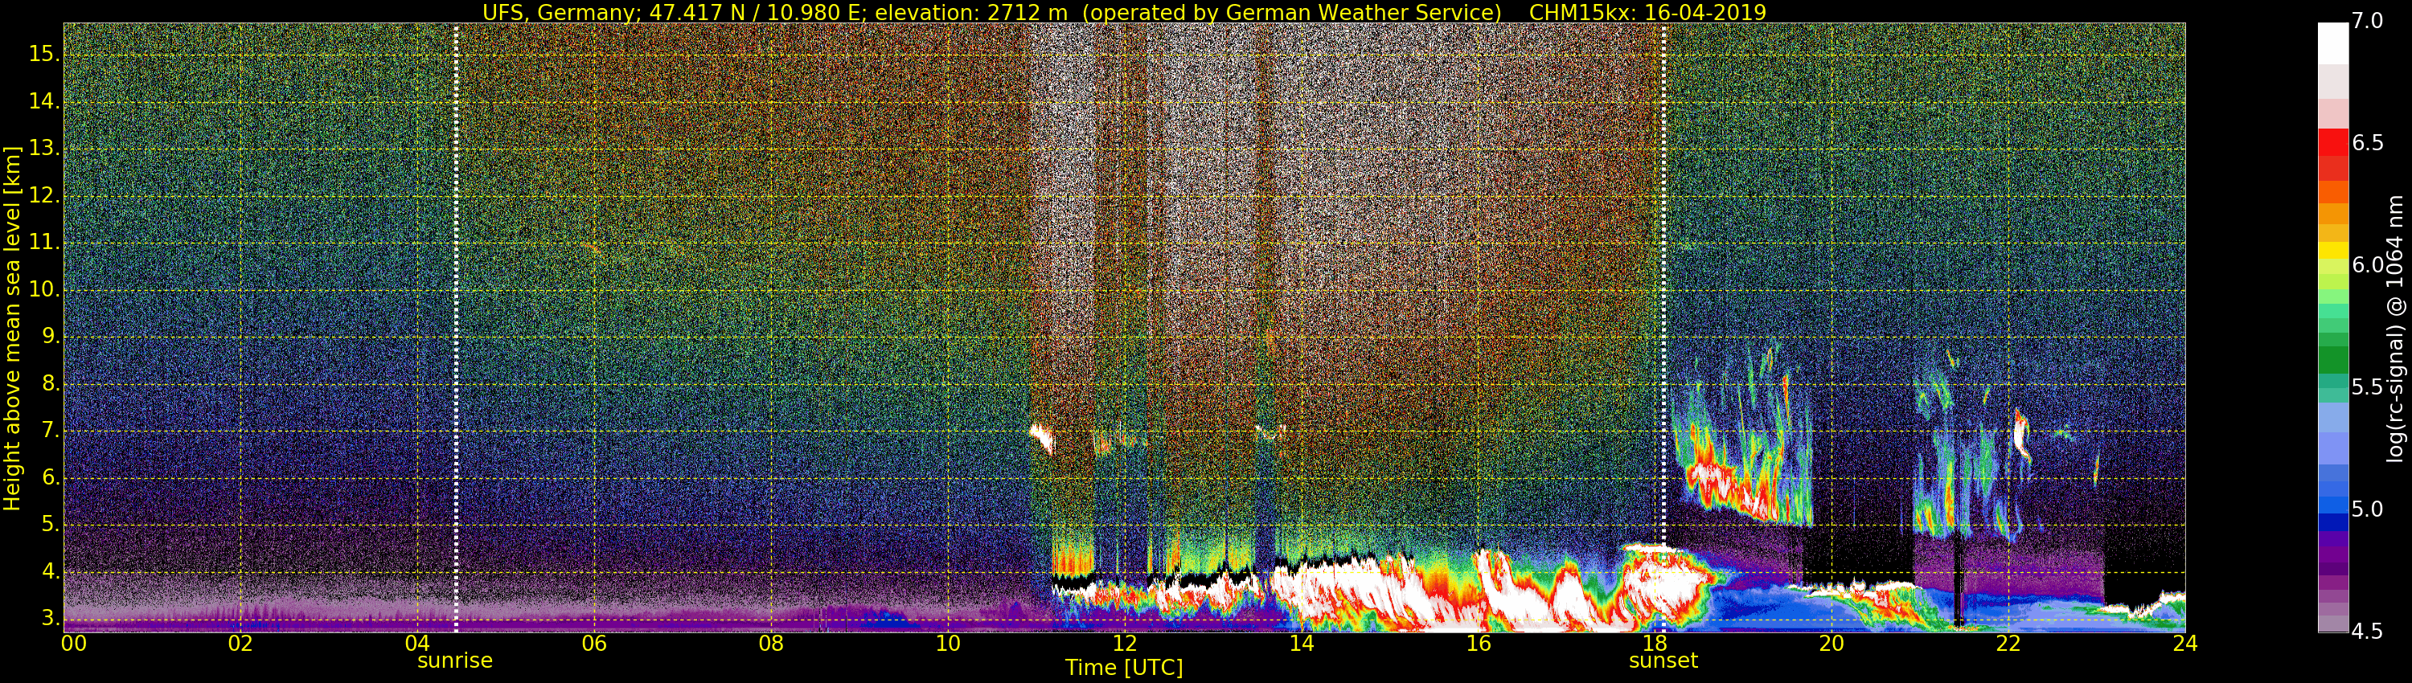2412x683 pixels.
Task: Click the time axis tick '02'
Action: [240, 644]
